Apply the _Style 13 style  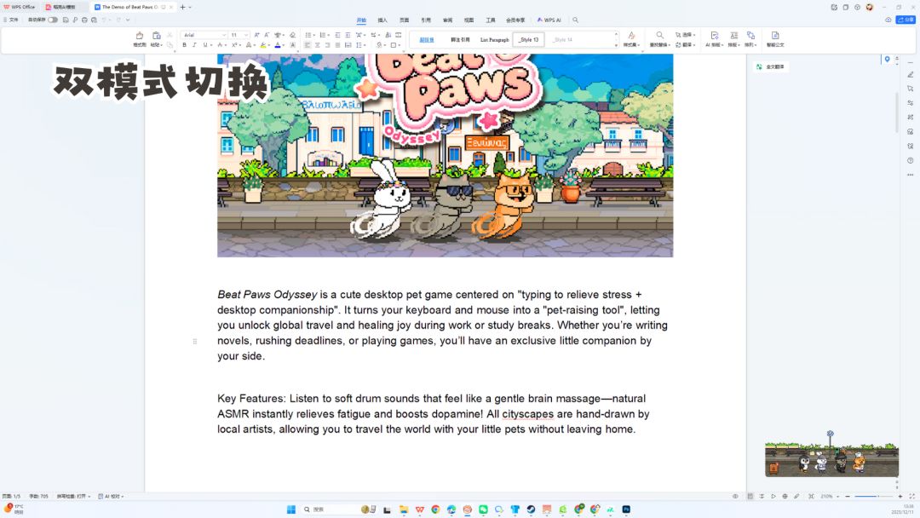point(529,39)
